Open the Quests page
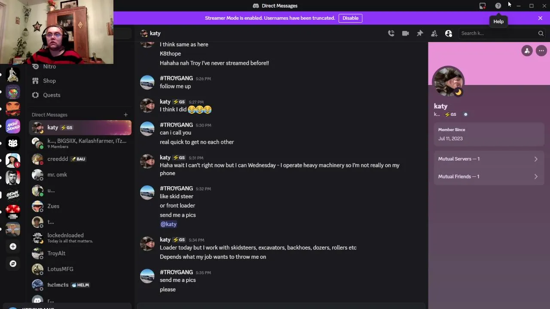Viewport: 550px width, 309px height. point(52,95)
